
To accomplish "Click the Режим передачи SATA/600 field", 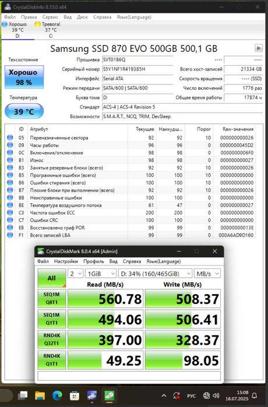I will pyautogui.click(x=137, y=89).
